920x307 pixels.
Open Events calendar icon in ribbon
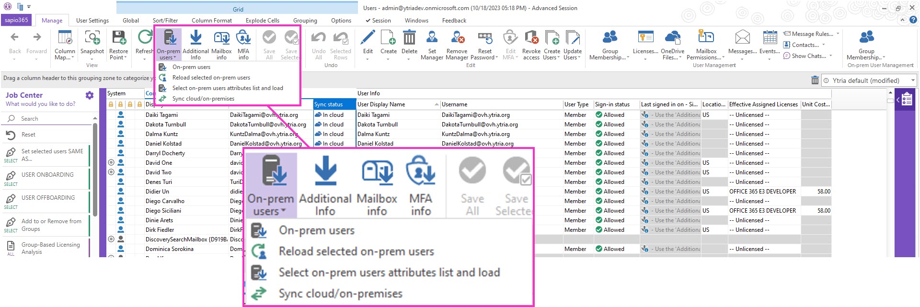pos(770,37)
